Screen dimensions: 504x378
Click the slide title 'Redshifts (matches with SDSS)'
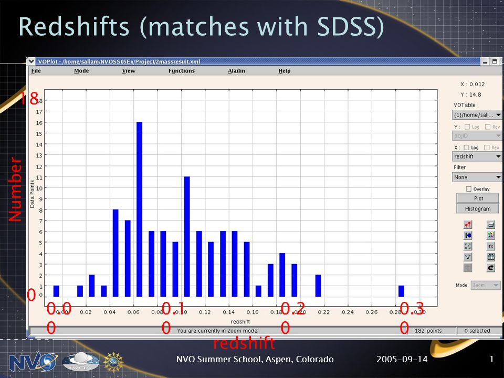(x=201, y=27)
